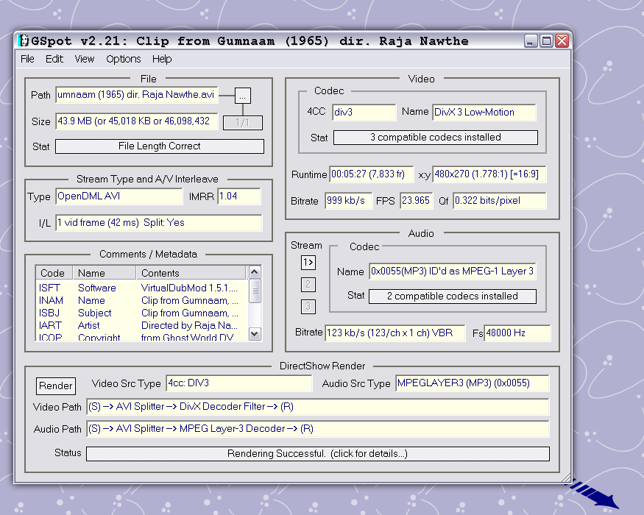Screen dimensions: 644x515
Task: Select the INAM Name metadata row
Action: (x=142, y=300)
